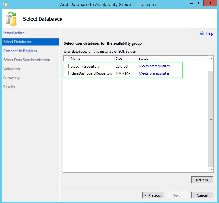Open IderaDashboardRepository Meets prerequisites link
The image size is (219, 203).
tap(154, 73)
